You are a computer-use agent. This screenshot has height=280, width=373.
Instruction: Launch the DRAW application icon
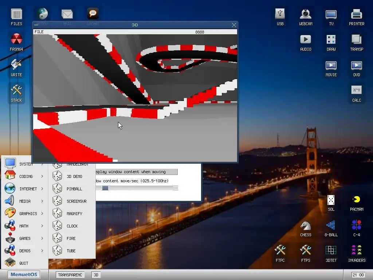(x=331, y=42)
